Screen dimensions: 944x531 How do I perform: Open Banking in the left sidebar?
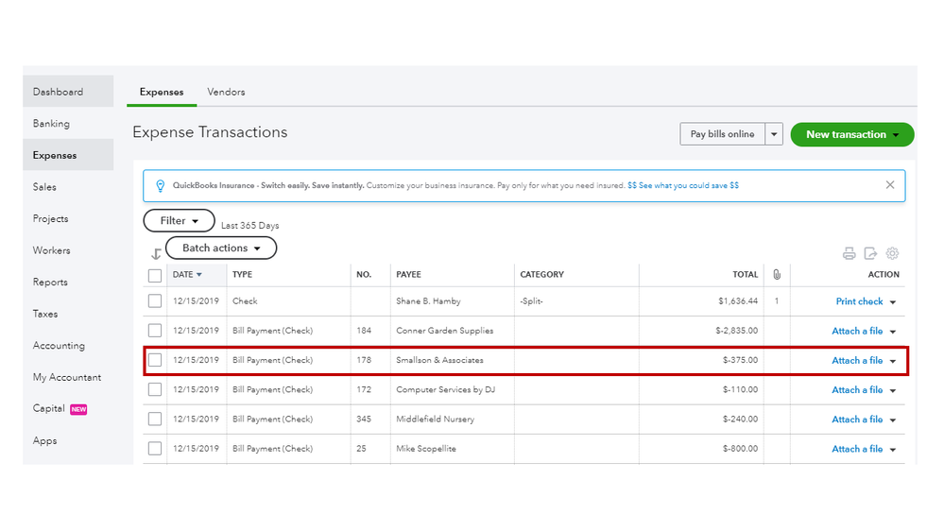(x=51, y=124)
